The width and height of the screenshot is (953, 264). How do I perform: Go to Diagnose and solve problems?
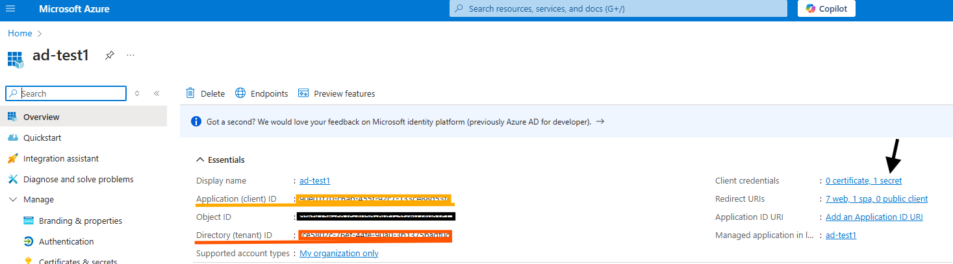click(x=78, y=180)
